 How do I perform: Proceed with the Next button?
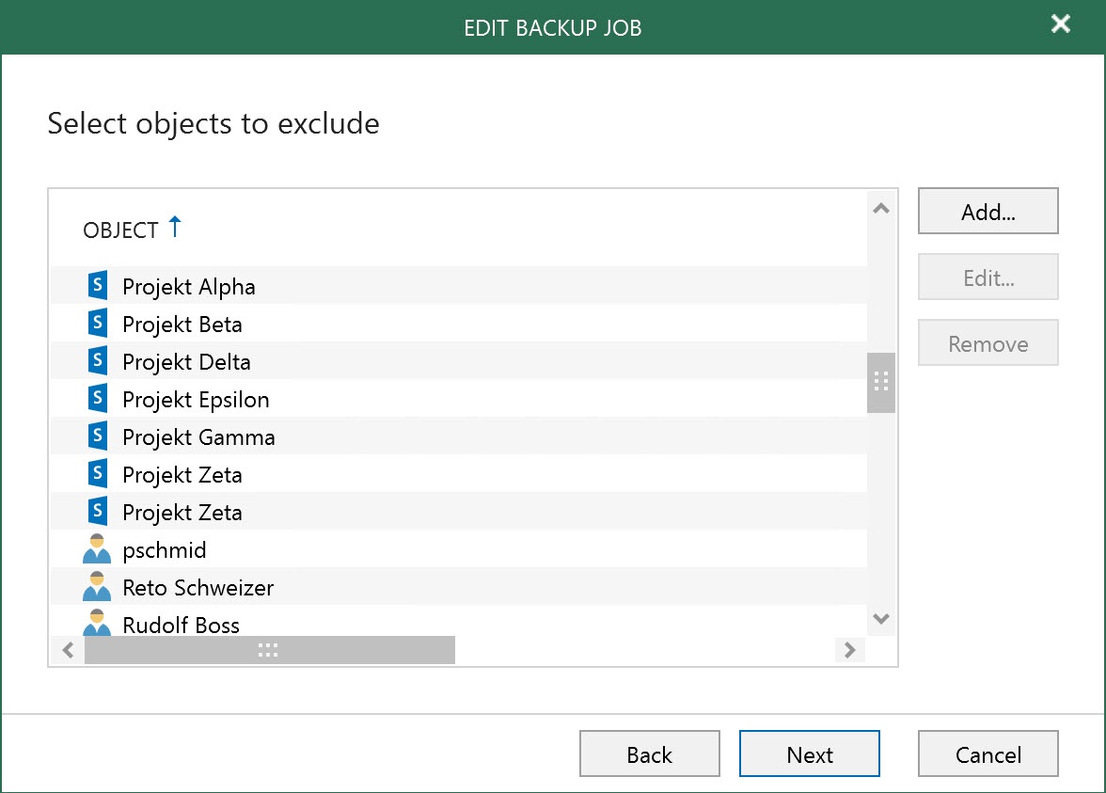[810, 753]
